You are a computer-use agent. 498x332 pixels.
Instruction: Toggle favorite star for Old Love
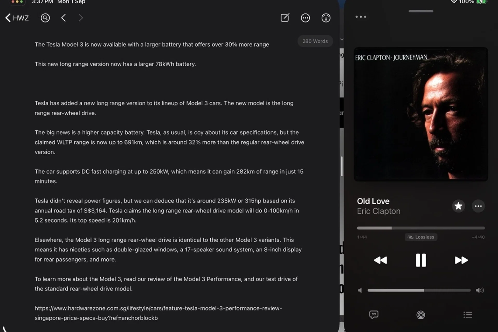point(458,206)
